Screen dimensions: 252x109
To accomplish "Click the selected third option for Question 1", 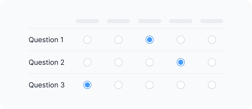I will coord(150,40).
